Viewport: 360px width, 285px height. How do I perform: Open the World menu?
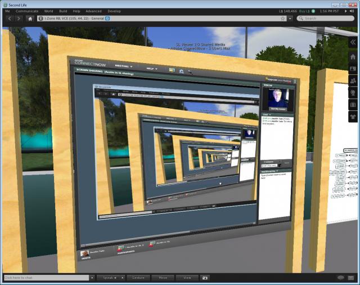[x=48, y=11]
